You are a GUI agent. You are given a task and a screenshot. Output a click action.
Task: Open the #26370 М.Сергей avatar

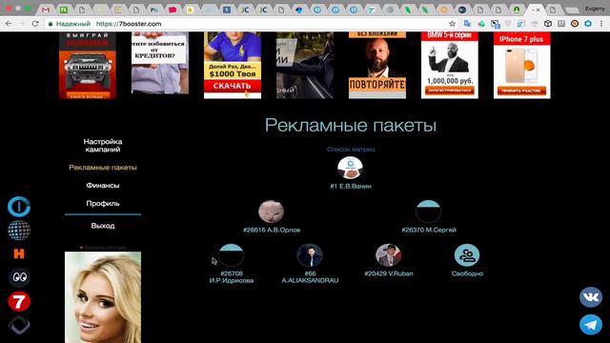[x=428, y=212]
